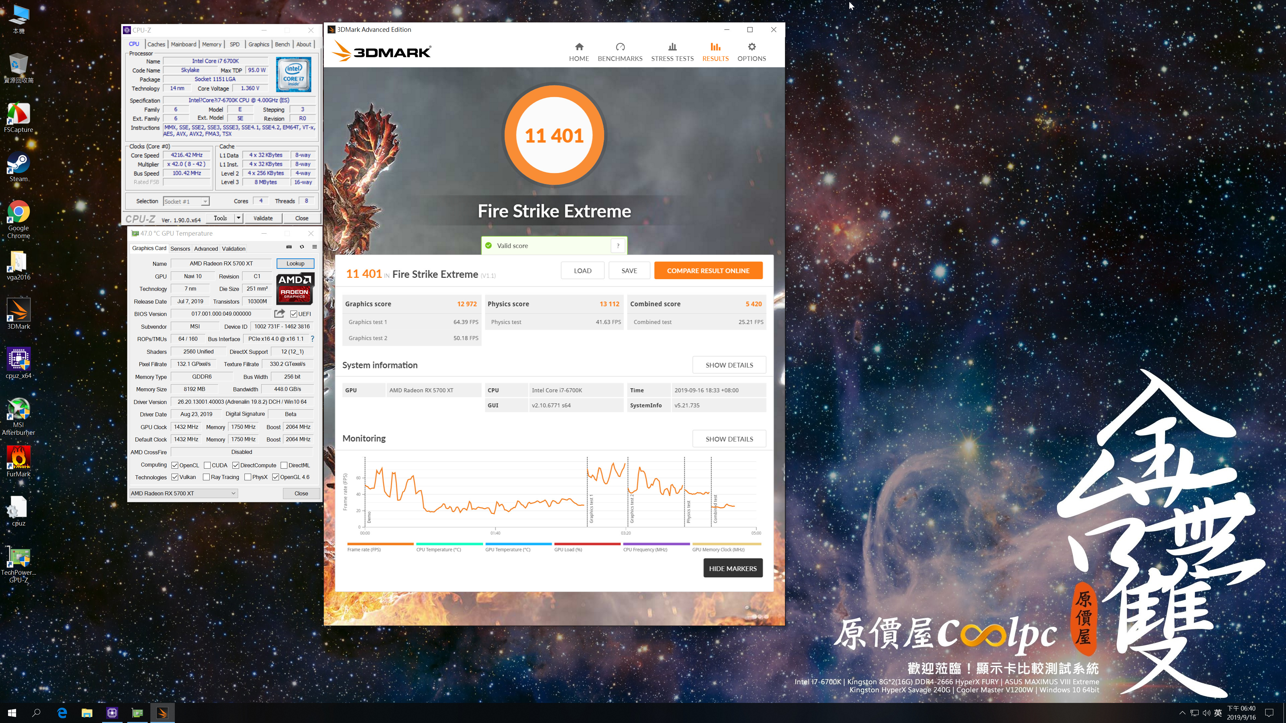Open the STRESS TESTS section
This screenshot has height=723, width=1286.
pos(672,52)
